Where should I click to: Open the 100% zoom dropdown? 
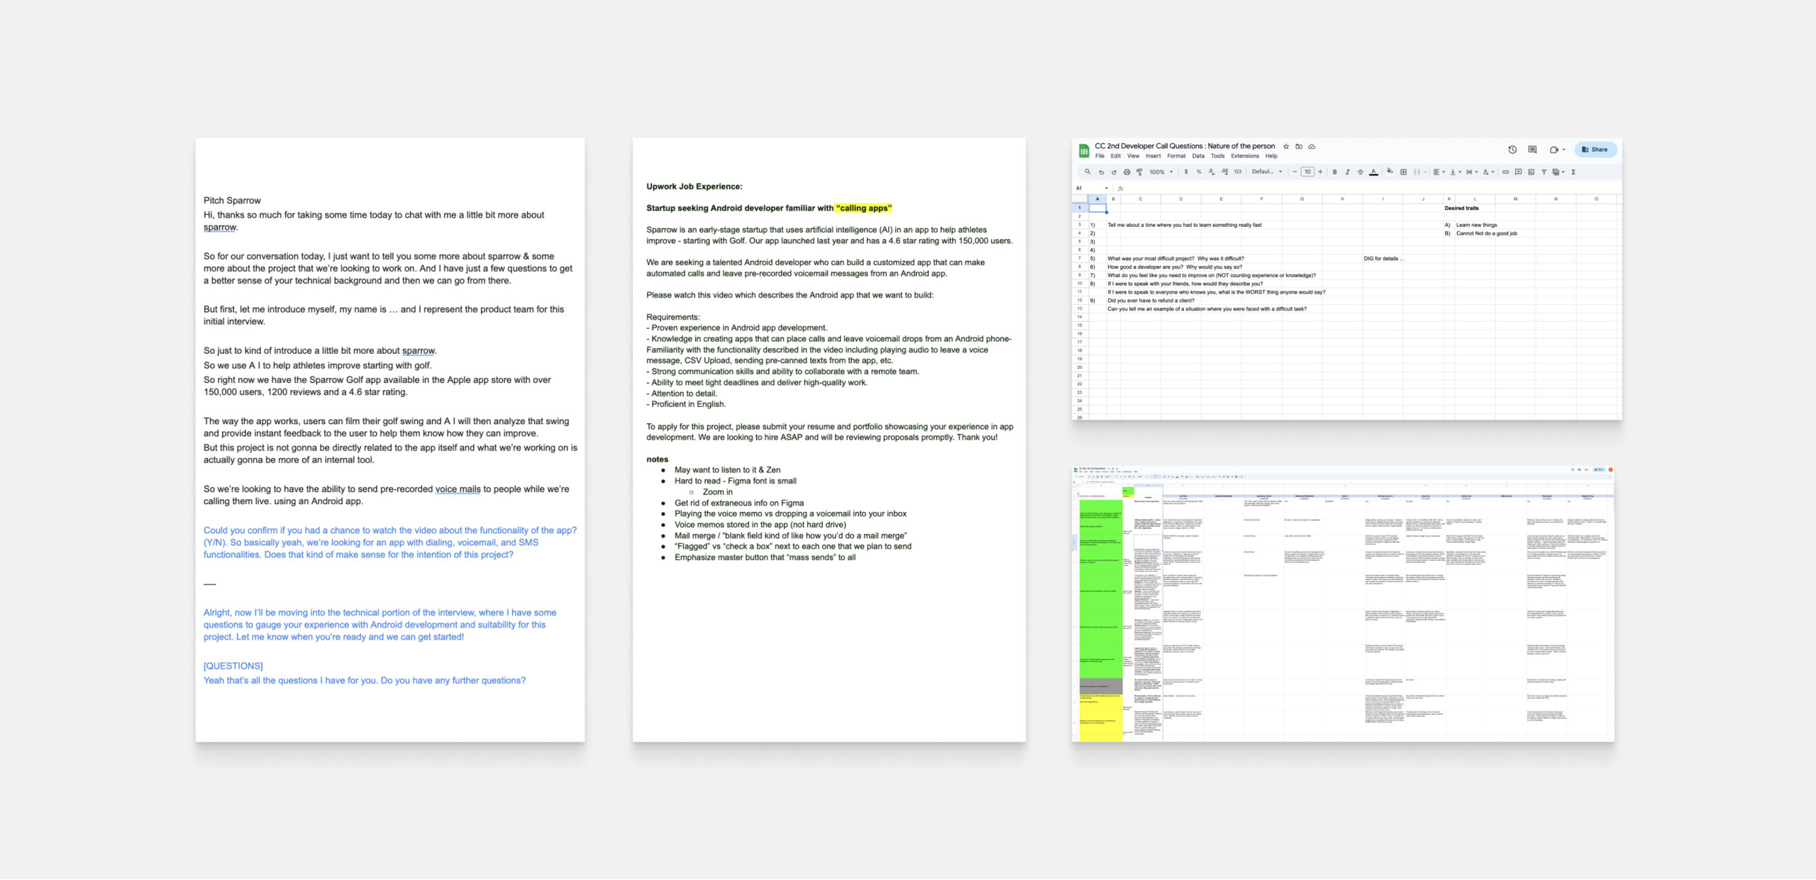tap(1161, 172)
